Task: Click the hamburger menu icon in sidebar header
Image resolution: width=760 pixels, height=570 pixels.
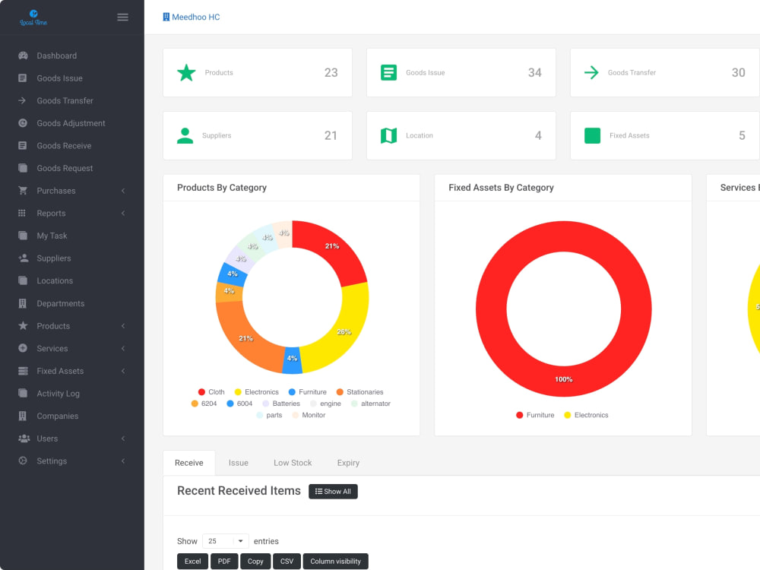Action: (122, 17)
